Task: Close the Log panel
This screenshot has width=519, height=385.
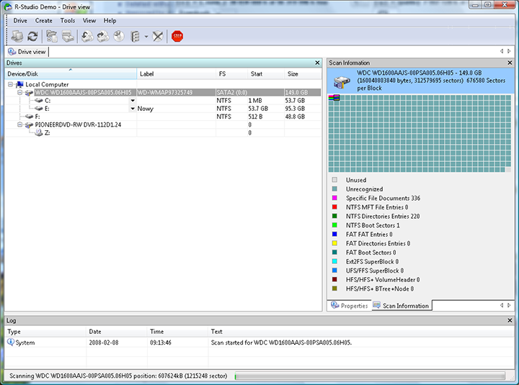Action: 510,320
